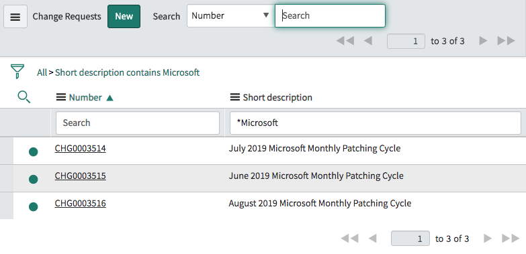The width and height of the screenshot is (526, 254).
Task: Sort by the Number column header
Action: coord(85,97)
